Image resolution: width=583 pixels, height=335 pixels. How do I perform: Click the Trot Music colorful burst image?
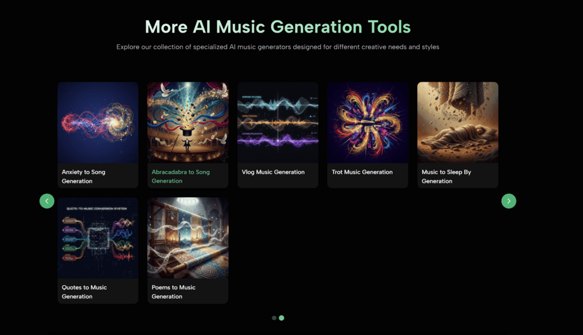368,122
